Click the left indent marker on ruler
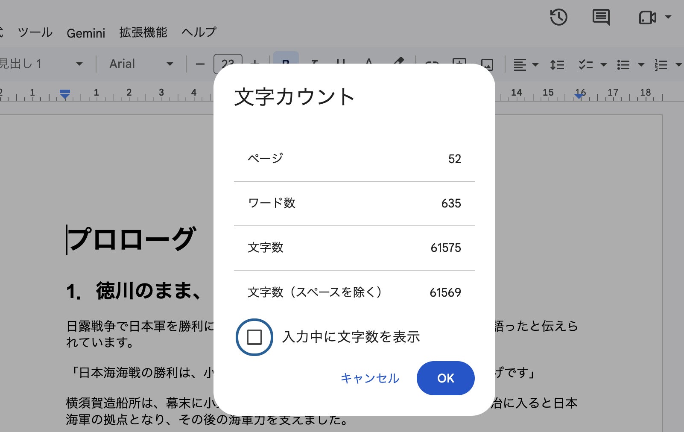Image resolution: width=684 pixels, height=432 pixels. (x=65, y=94)
